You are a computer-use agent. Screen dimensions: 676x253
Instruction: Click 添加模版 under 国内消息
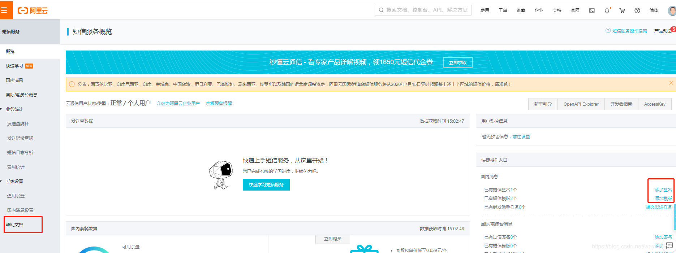663,199
